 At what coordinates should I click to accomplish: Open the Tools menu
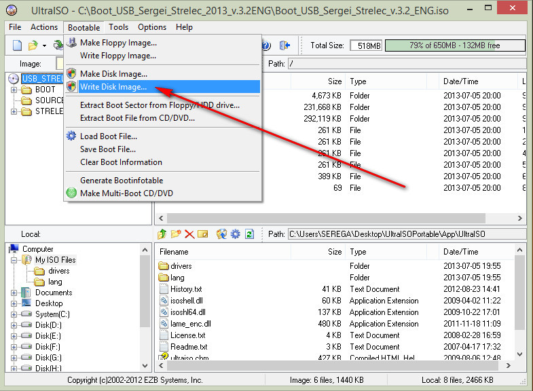click(x=118, y=27)
